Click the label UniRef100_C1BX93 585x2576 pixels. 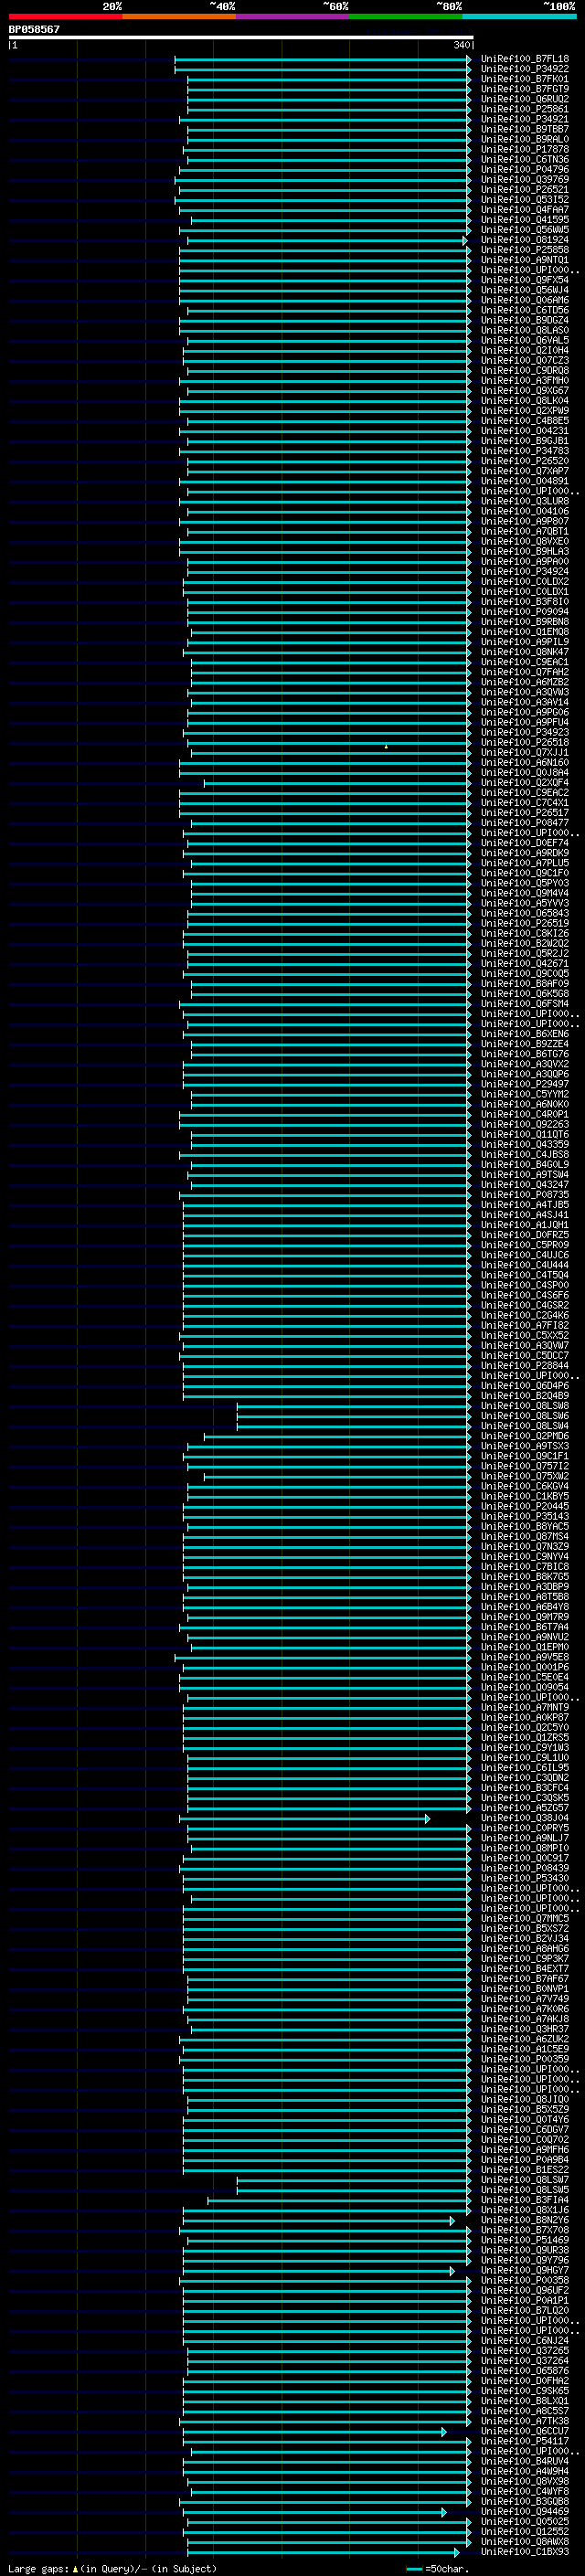[524, 2551]
